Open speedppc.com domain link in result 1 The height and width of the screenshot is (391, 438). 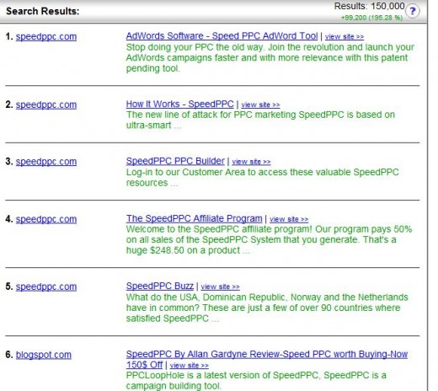tap(46, 36)
